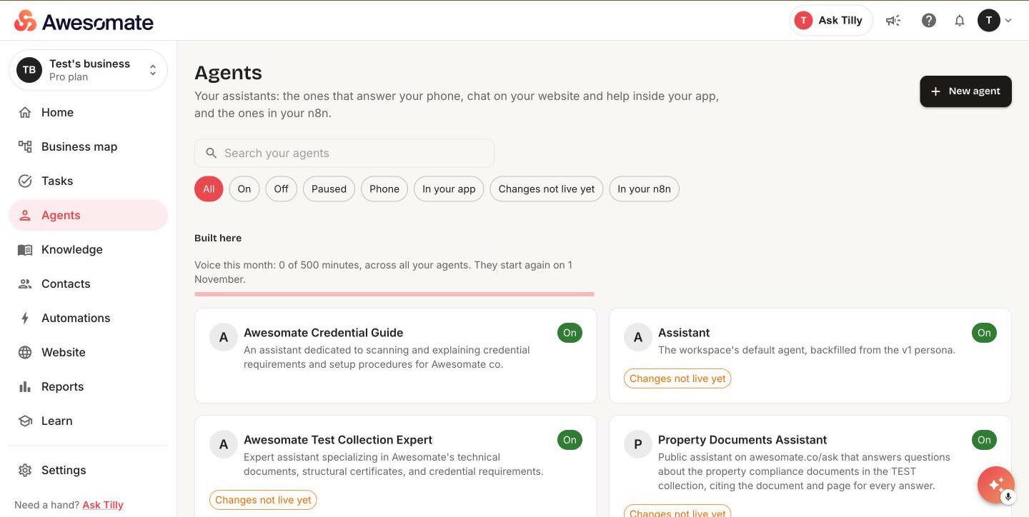Click the avatar of Property Documents Assistant
1029x517 pixels.
(x=638, y=444)
